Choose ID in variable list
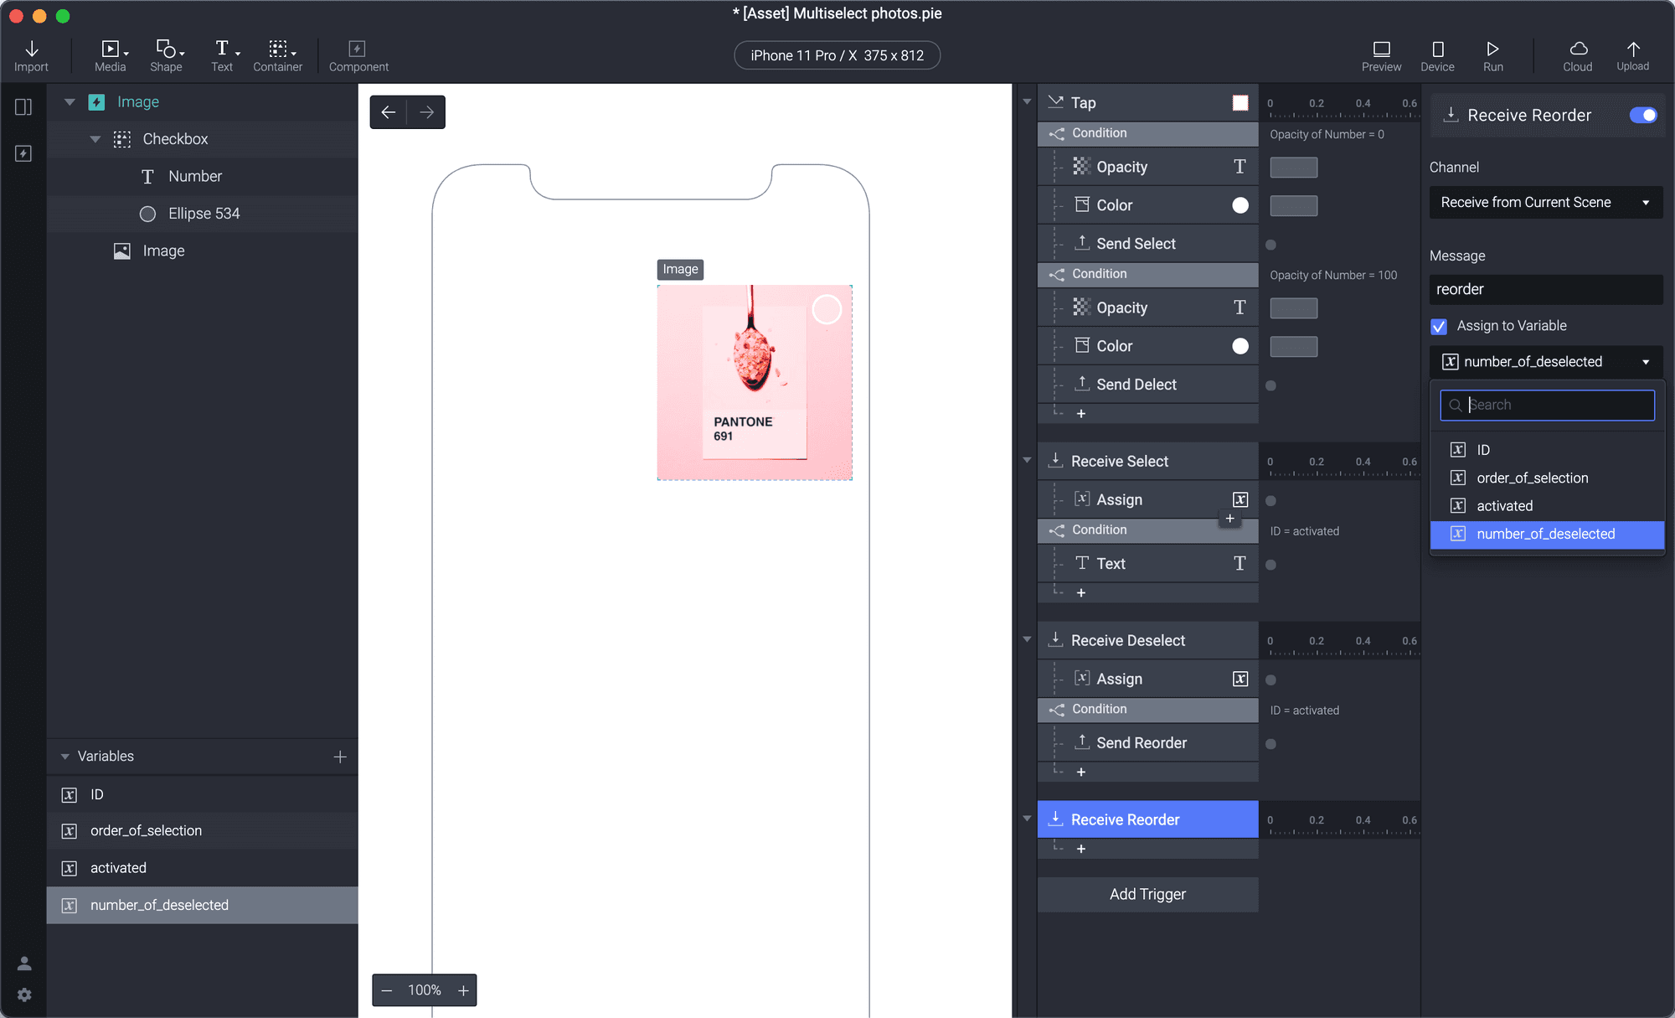Image resolution: width=1675 pixels, height=1018 pixels. click(1547, 450)
